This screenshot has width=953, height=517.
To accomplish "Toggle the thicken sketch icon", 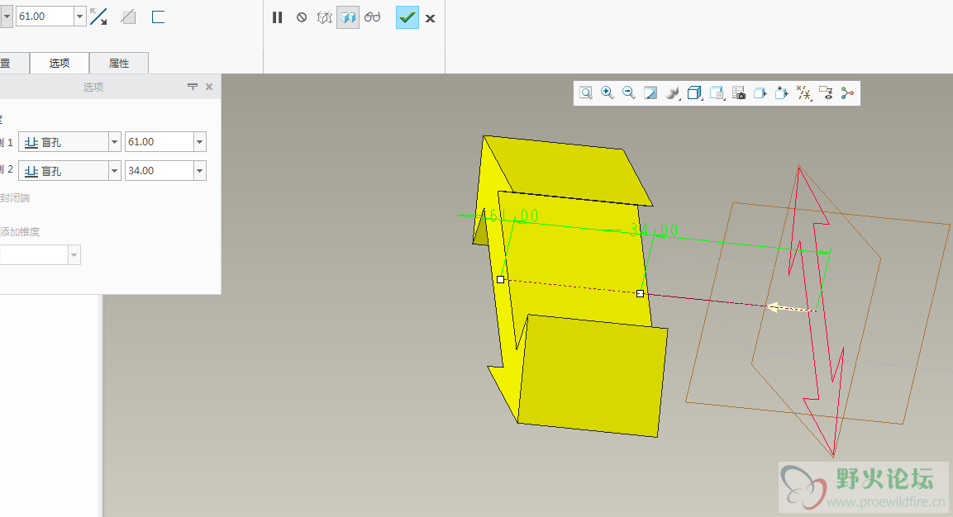I will point(158,17).
